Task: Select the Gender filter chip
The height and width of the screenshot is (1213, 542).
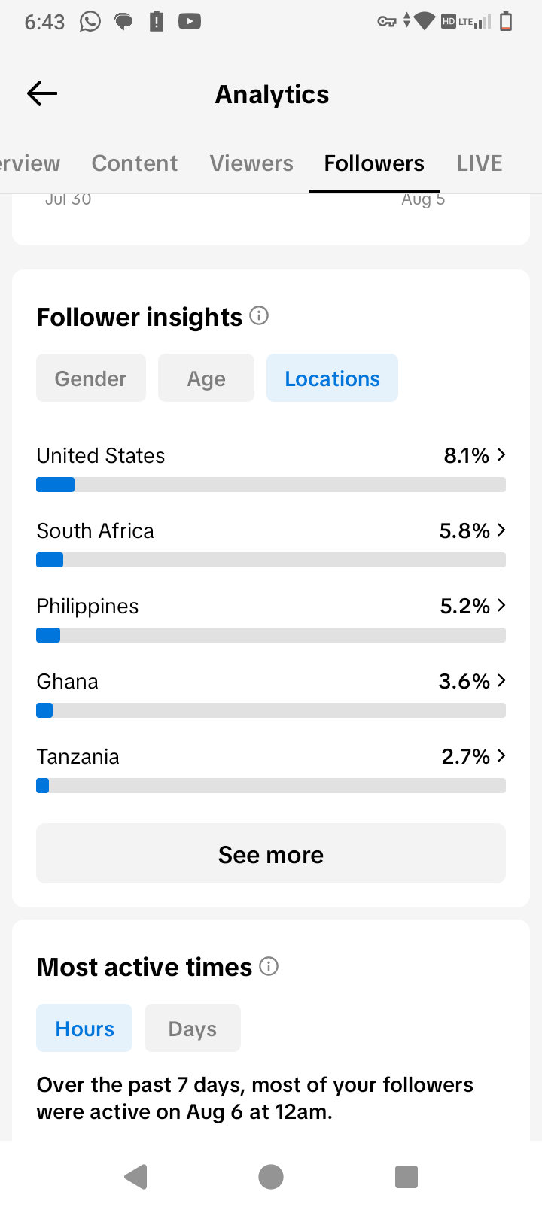Action: 91,378
